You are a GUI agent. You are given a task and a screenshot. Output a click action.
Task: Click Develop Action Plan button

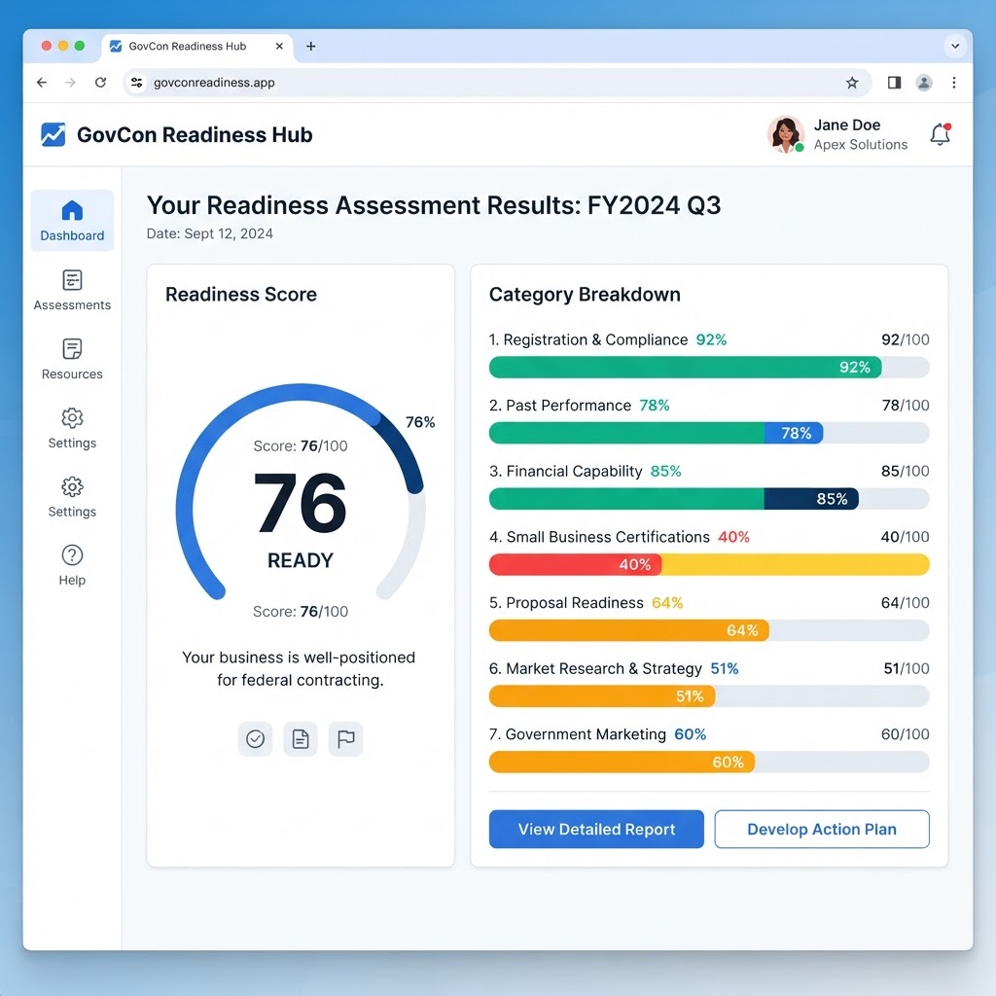tap(821, 829)
